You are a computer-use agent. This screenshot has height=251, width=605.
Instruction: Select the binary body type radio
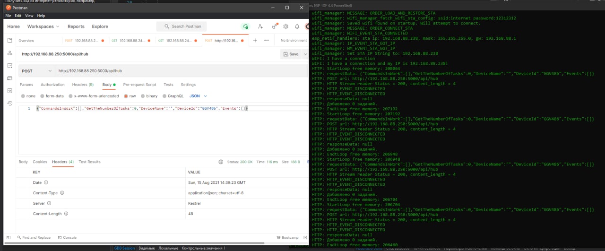coord(142,96)
